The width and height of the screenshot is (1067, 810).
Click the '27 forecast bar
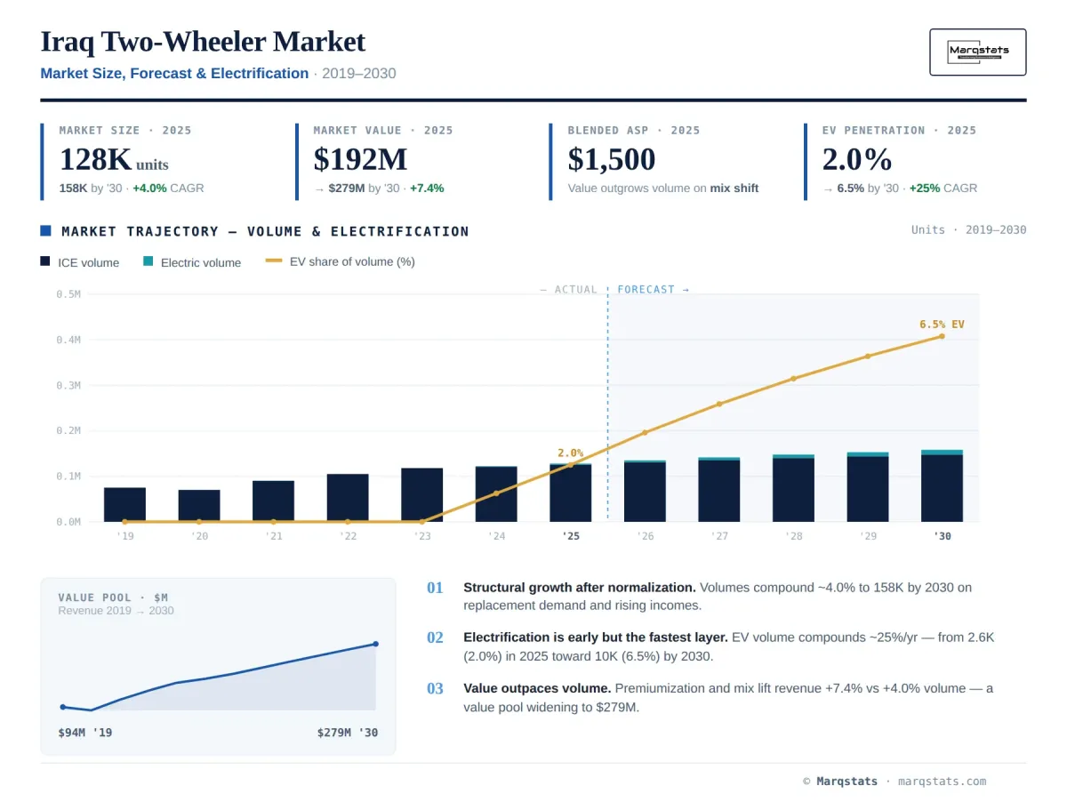pyautogui.click(x=718, y=489)
